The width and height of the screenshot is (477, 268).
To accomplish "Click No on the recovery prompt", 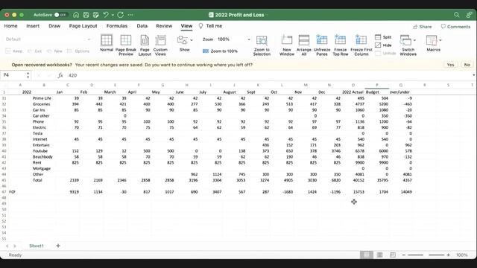I will pos(467,65).
